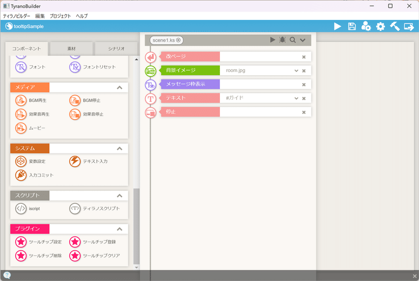
Task: Open the プロジェクト menu
Action: click(x=60, y=16)
